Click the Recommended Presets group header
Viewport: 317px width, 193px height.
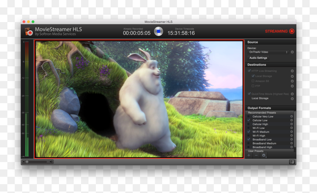click(x=270, y=113)
